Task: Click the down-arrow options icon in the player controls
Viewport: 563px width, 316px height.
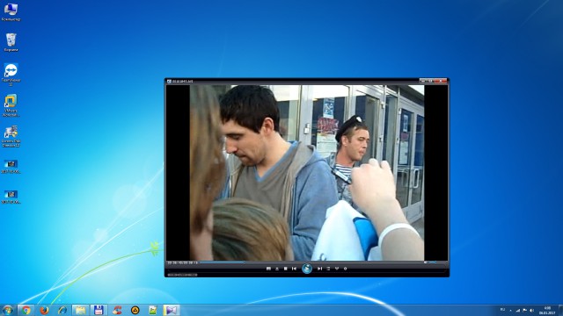Action: (x=337, y=269)
